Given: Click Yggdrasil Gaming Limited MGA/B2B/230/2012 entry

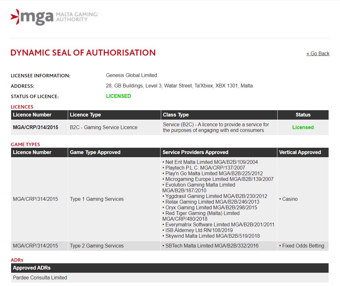Looking at the screenshot, I should click(215, 196).
